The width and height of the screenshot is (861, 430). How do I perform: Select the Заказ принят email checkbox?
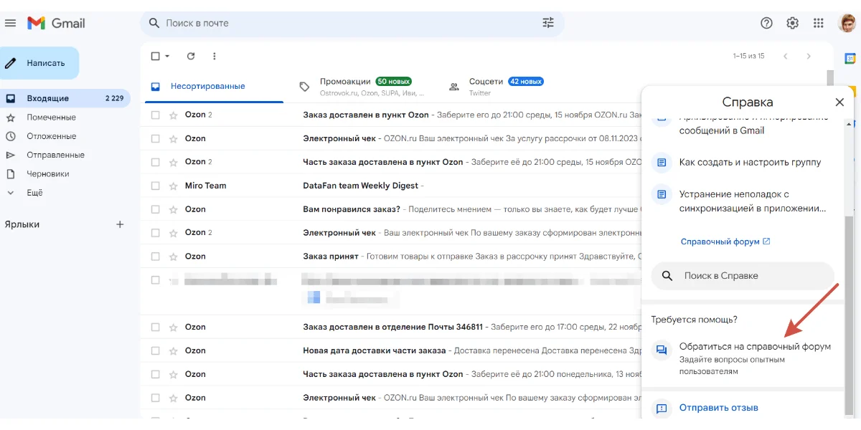tap(155, 257)
